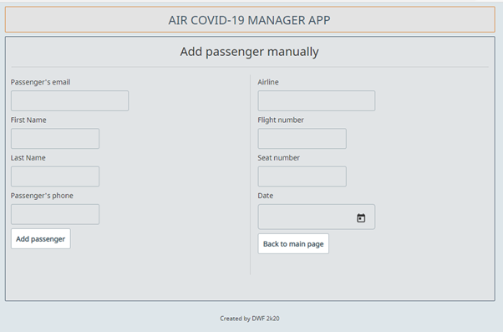Click the Passenger's phone label

click(42, 196)
